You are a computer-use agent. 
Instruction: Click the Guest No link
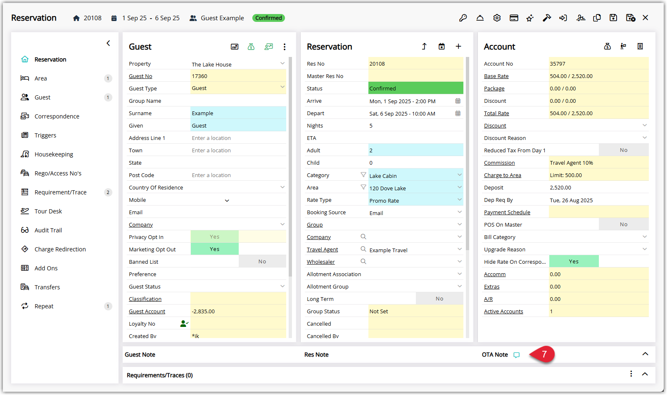pyautogui.click(x=140, y=76)
